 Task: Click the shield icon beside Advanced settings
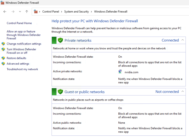pyautogui.click(x=3, y=64)
